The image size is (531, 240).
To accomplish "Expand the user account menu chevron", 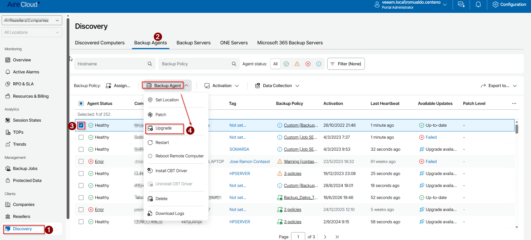I will [445, 4].
